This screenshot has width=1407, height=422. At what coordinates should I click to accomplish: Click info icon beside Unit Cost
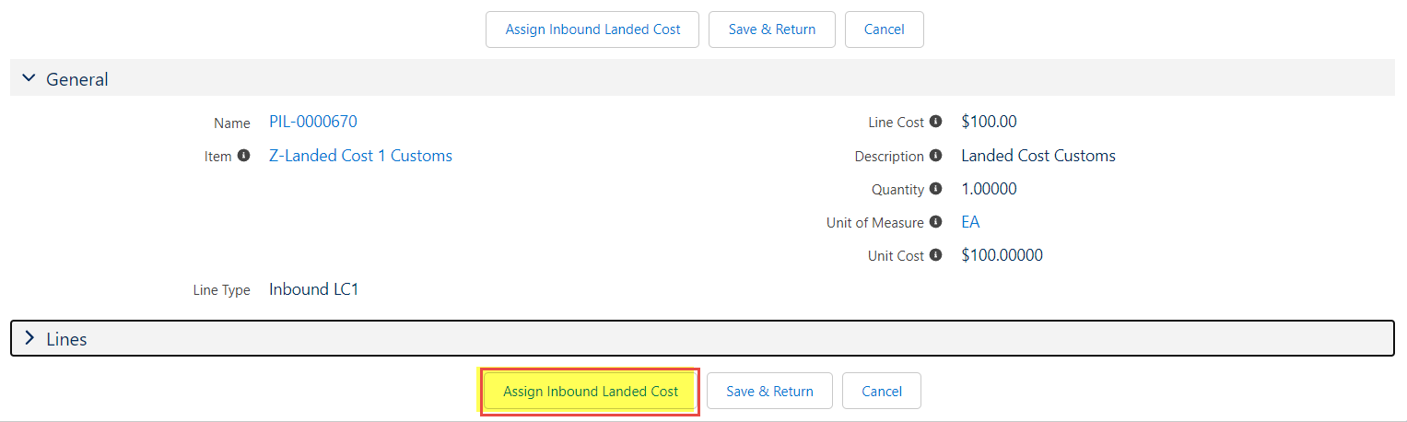coord(936,255)
